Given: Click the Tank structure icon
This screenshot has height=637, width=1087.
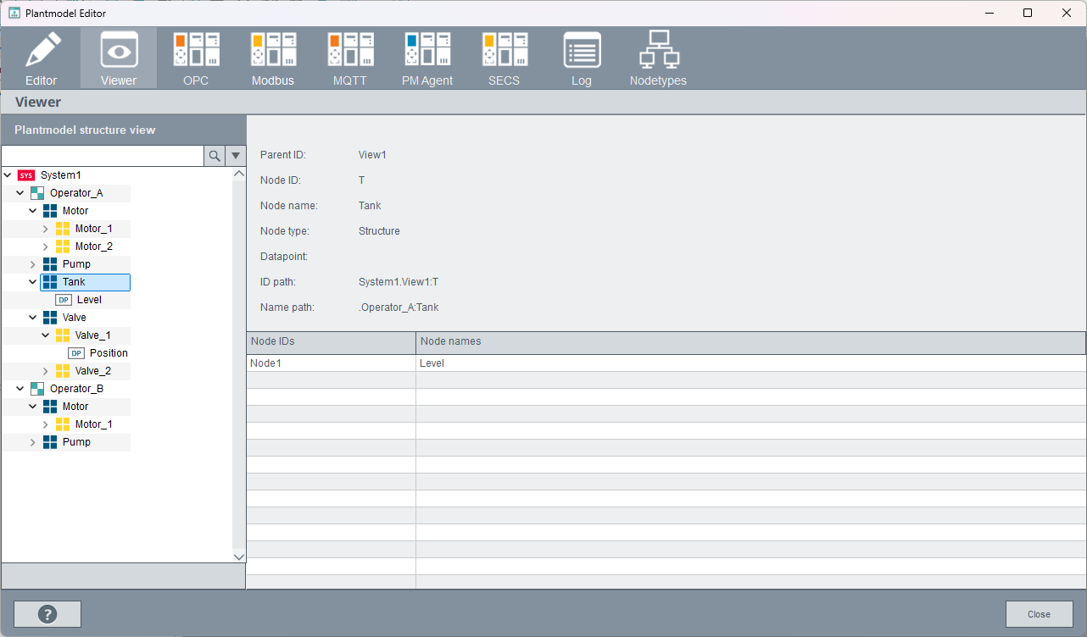Looking at the screenshot, I should click(50, 282).
